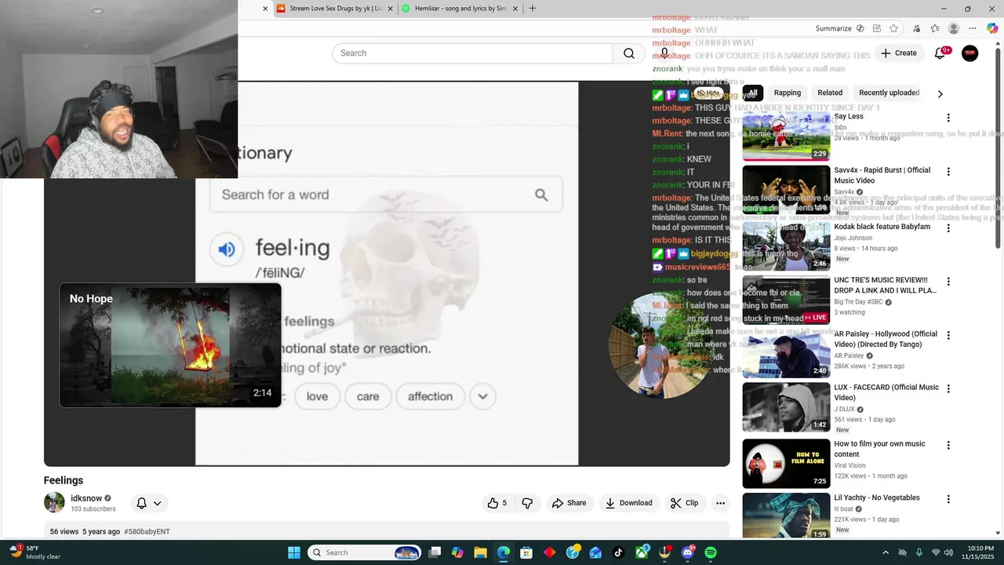Open options menu for Savv4x Rapid Burst
This screenshot has height=565, width=1004.
click(948, 172)
